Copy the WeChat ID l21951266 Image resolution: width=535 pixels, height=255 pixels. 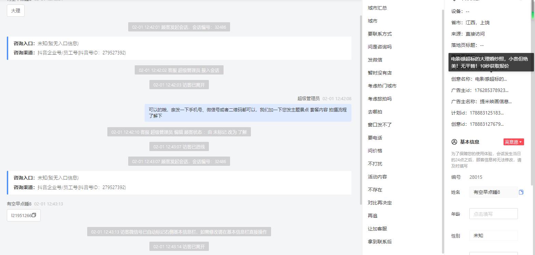click(34, 215)
